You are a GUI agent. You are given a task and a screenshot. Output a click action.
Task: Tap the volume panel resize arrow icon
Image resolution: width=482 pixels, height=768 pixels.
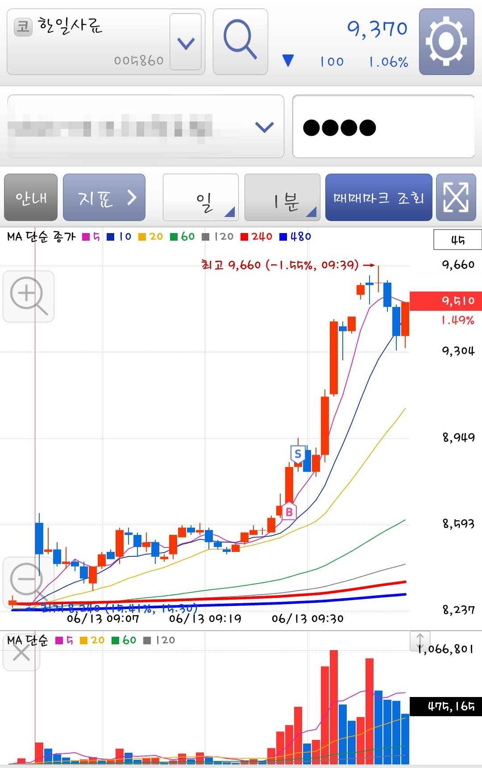(x=420, y=641)
